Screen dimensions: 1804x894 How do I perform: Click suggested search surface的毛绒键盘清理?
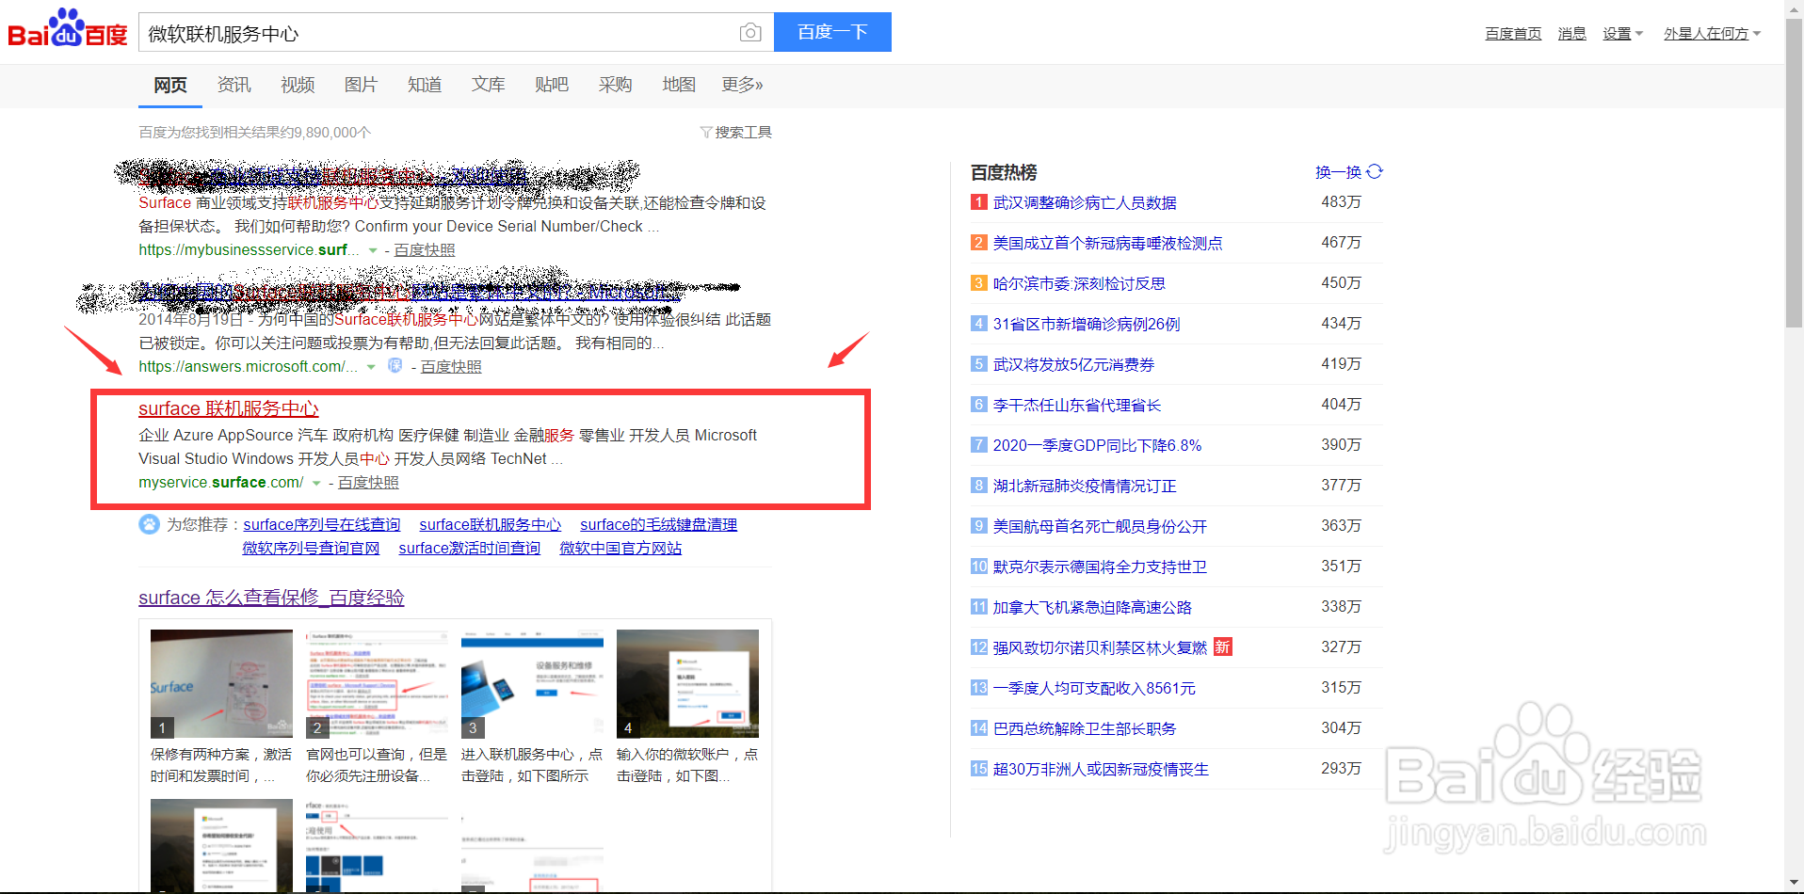[x=658, y=524]
